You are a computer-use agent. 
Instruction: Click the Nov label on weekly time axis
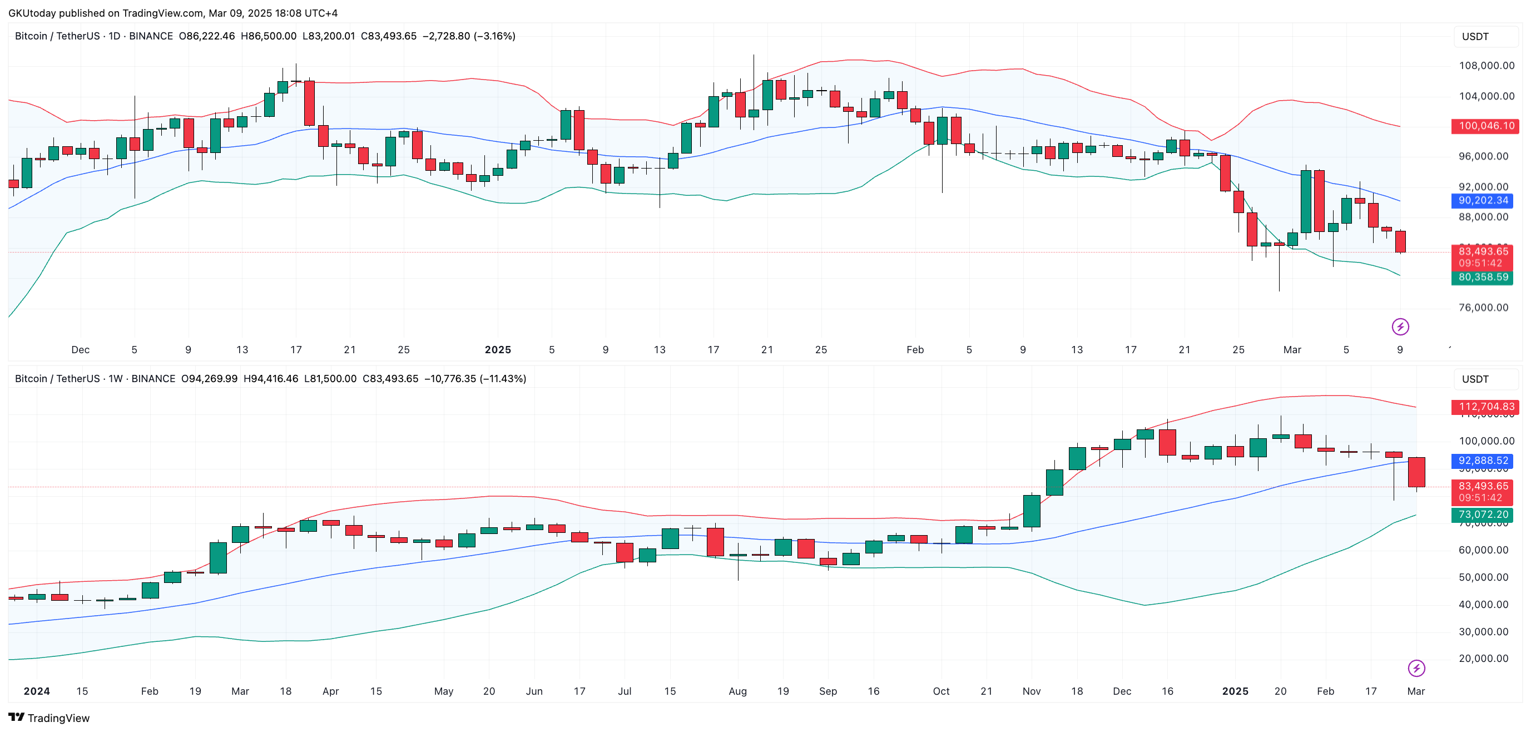click(x=1032, y=691)
